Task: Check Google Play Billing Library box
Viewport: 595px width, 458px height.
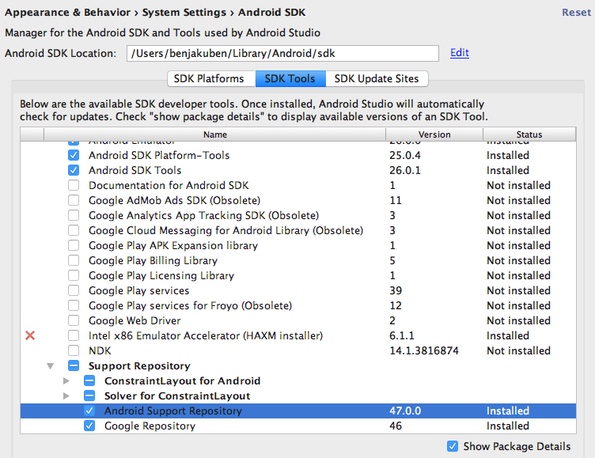Action: click(x=74, y=260)
